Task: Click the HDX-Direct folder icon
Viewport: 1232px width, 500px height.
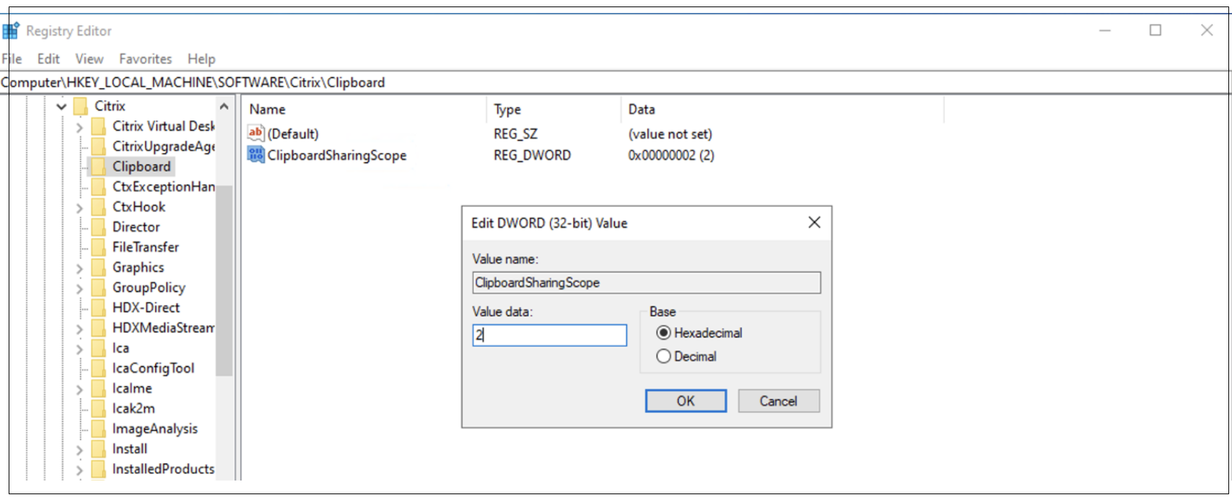Action: [99, 308]
